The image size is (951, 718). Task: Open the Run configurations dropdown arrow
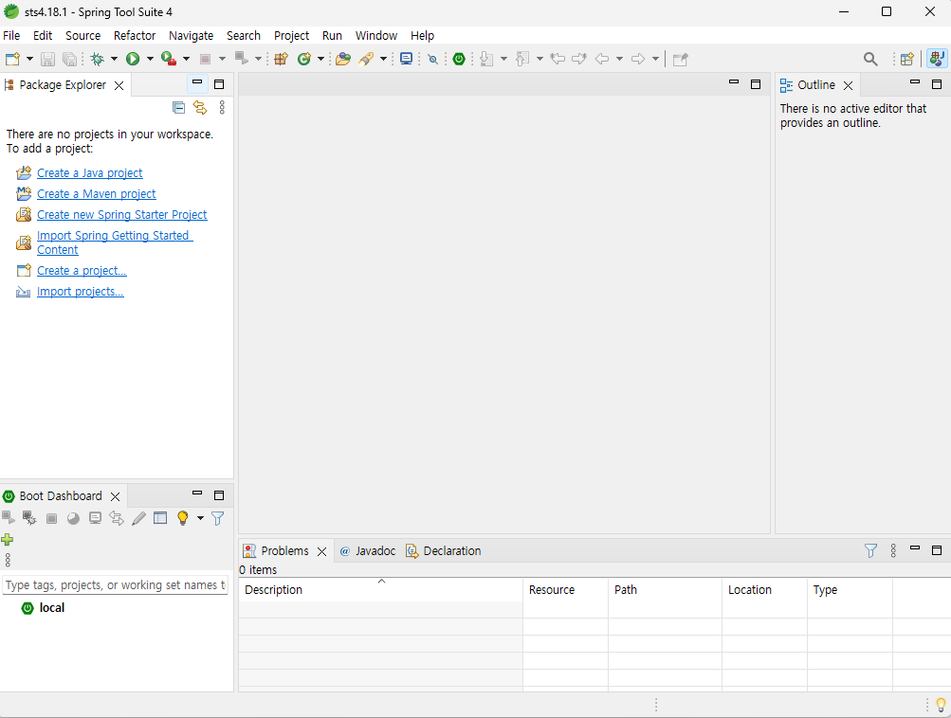click(x=150, y=59)
